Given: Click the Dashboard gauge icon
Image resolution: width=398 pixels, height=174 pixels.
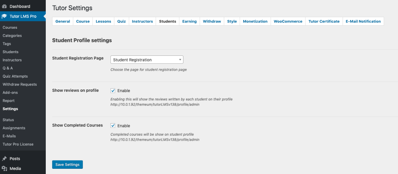Looking at the screenshot, I should coord(5,6).
